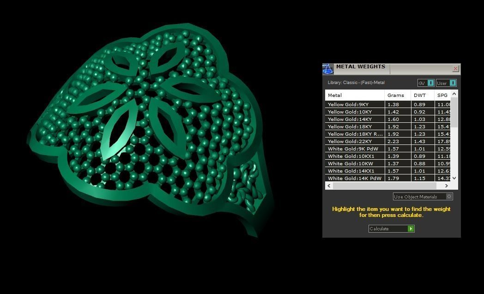The width and height of the screenshot is (484, 294).
Task: Select the Yellow Gold:18KY R... row
Action: tap(387, 134)
